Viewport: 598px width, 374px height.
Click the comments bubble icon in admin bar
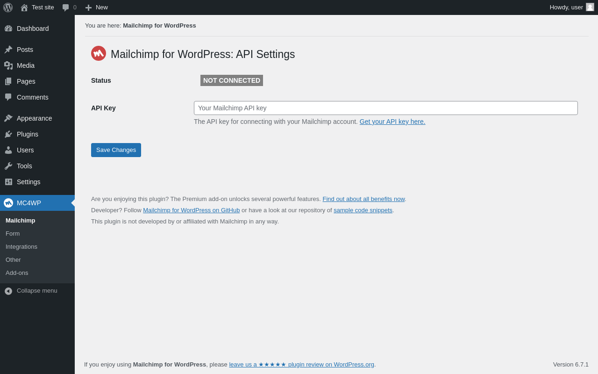(x=66, y=7)
